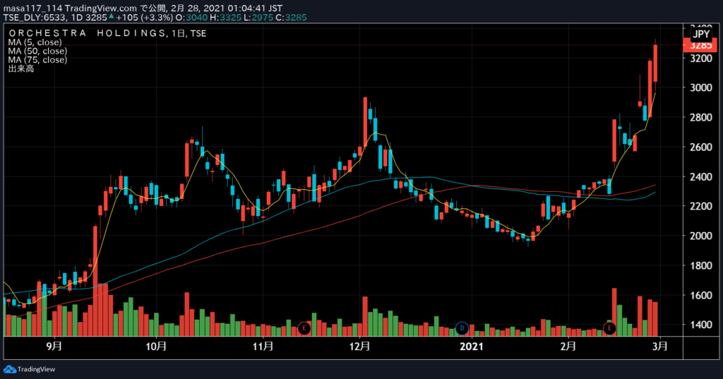
Task: Click the MA (50, close) indicator label
Action: [x=37, y=51]
